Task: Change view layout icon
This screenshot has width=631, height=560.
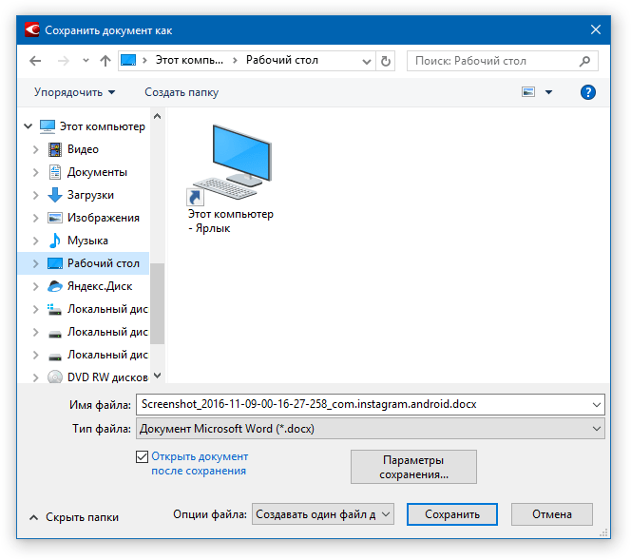Action: pyautogui.click(x=528, y=92)
